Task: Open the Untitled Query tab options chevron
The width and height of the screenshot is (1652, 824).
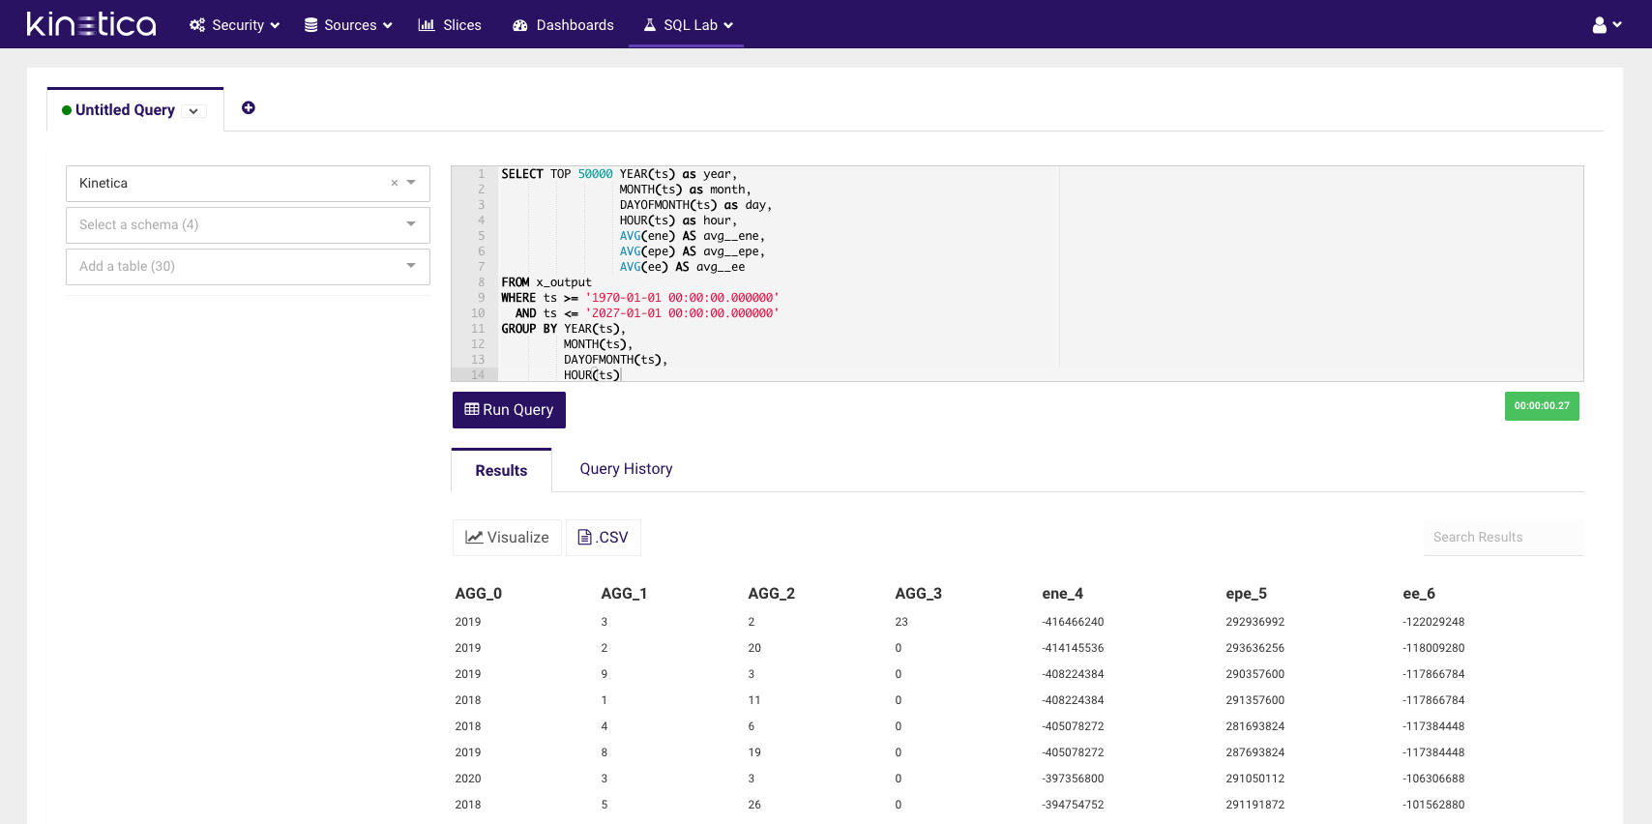Action: pos(193,111)
